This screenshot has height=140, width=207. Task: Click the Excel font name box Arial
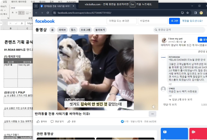21,8
